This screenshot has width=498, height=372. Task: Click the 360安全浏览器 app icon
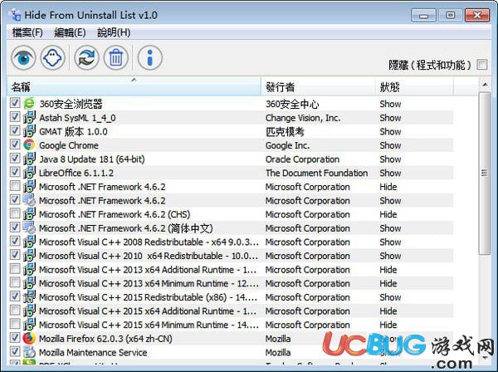[x=29, y=103]
